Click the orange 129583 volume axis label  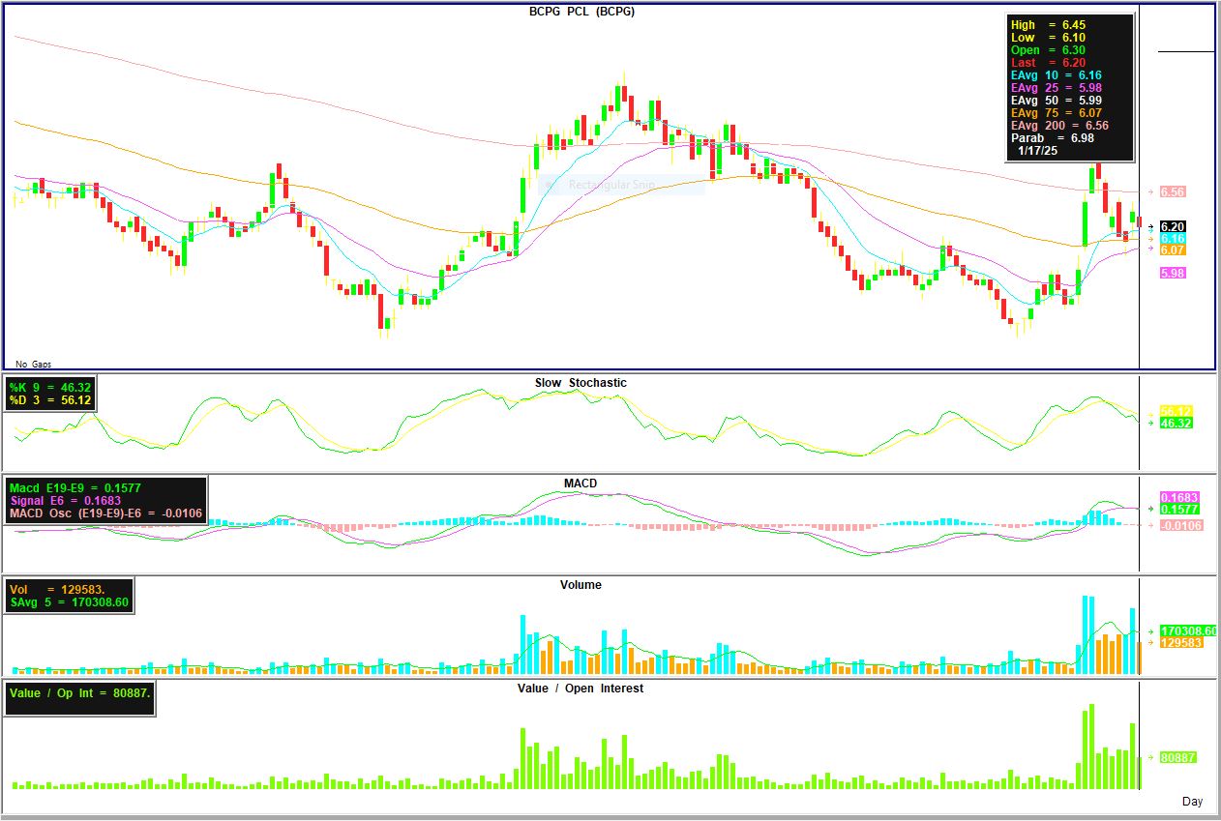(1181, 643)
